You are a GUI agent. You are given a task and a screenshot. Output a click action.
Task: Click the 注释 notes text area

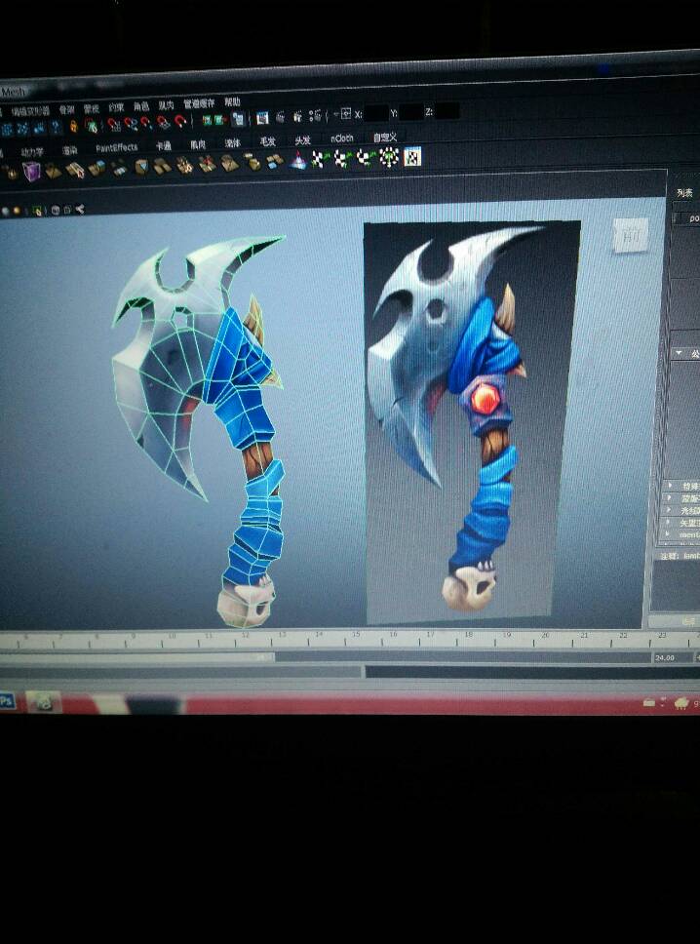coord(676,586)
